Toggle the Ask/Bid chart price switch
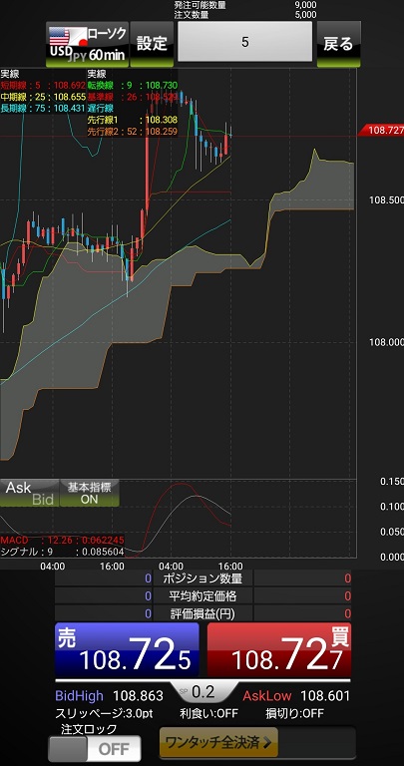The image size is (404, 766). (x=29, y=493)
